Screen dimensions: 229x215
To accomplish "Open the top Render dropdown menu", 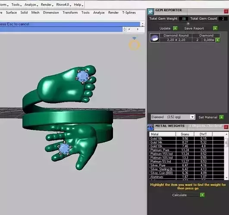I will coord(47,5).
